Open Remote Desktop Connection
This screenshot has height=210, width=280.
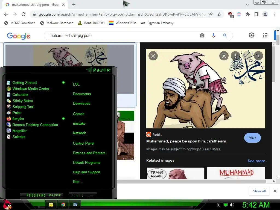(32, 125)
